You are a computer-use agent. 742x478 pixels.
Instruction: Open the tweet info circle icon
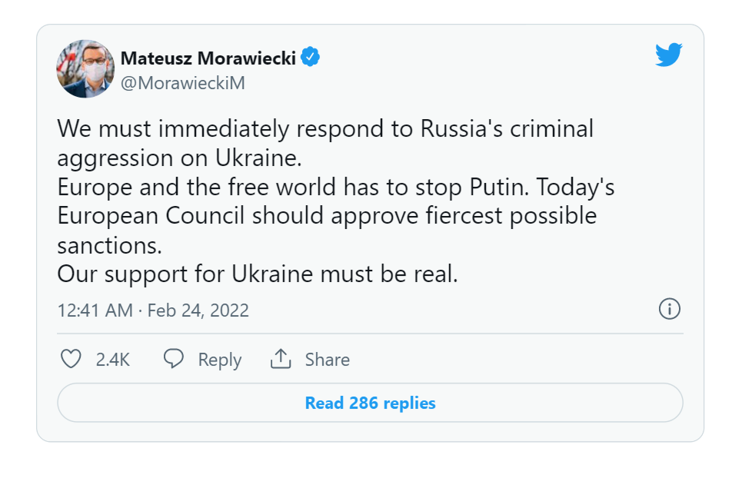click(x=669, y=309)
